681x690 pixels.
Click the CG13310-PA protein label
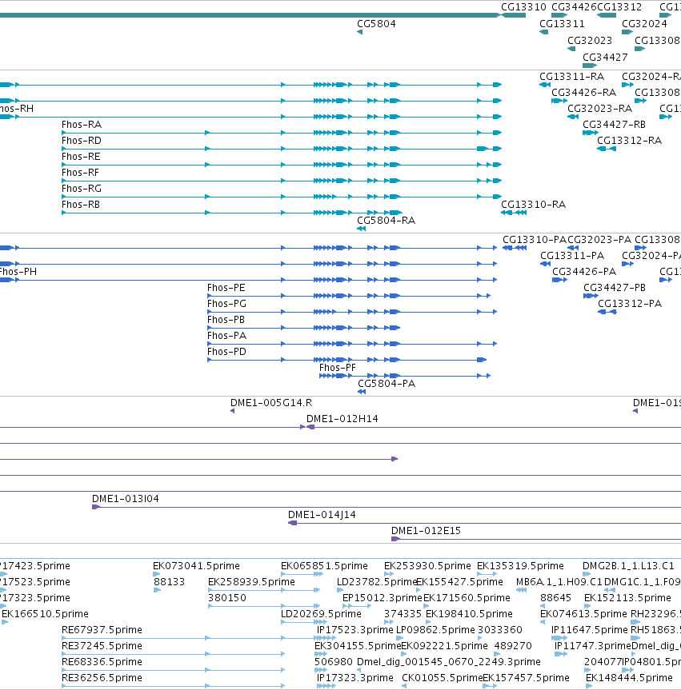coord(535,240)
